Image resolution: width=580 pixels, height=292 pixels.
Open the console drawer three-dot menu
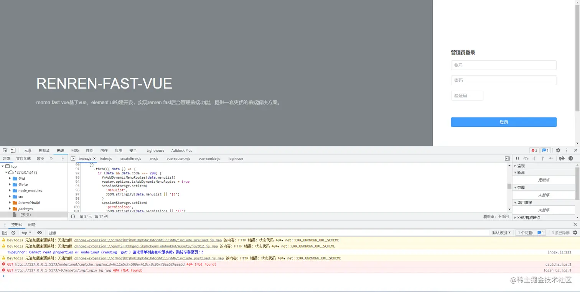tap(5, 225)
